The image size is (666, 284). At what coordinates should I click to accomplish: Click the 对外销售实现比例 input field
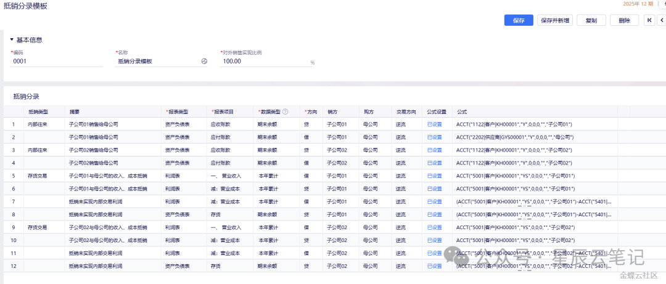click(x=264, y=62)
